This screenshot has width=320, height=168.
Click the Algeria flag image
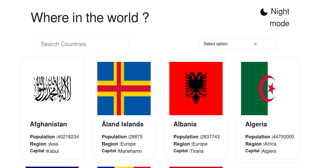pyautogui.click(x=268, y=88)
